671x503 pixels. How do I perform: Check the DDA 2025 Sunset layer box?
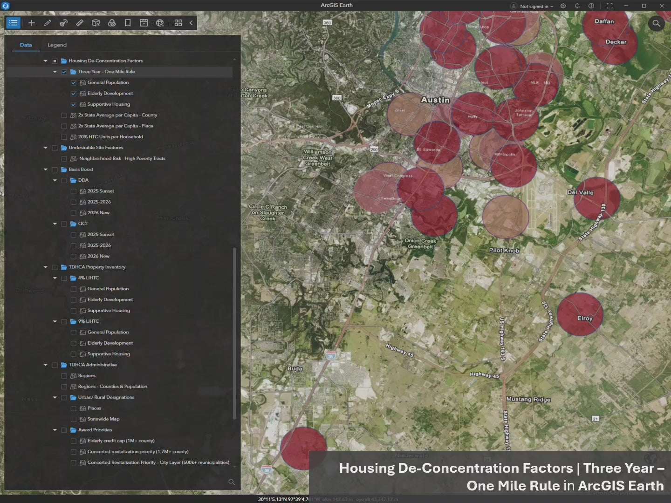click(74, 191)
